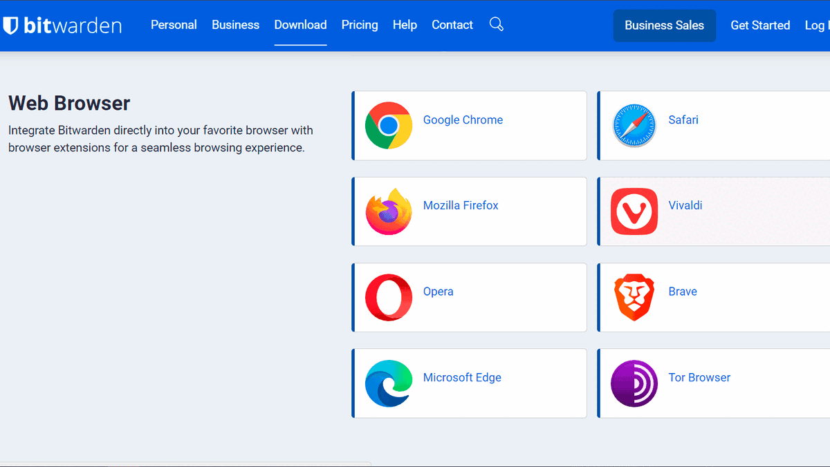The image size is (830, 467).
Task: Open the Pricing page
Action: tap(360, 25)
